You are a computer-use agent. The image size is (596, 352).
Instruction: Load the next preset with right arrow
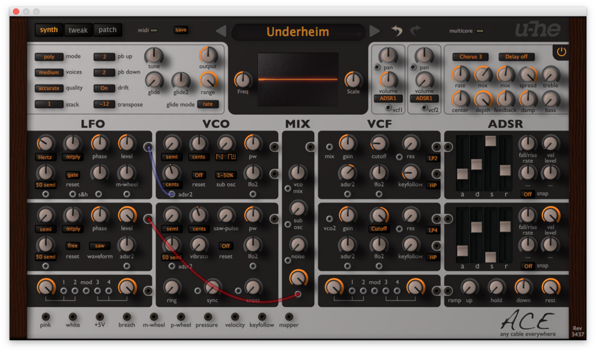(374, 31)
